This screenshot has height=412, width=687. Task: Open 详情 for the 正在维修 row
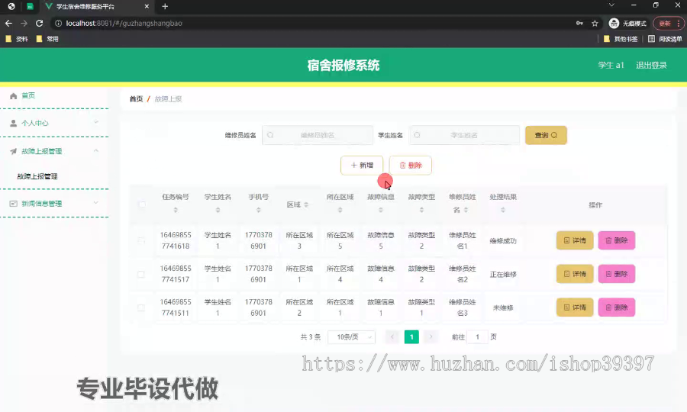(574, 274)
